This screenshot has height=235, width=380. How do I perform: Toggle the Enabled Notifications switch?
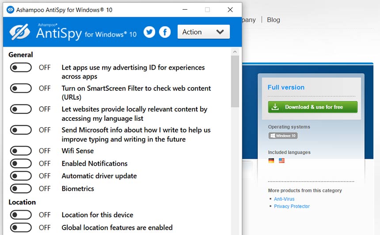21,164
